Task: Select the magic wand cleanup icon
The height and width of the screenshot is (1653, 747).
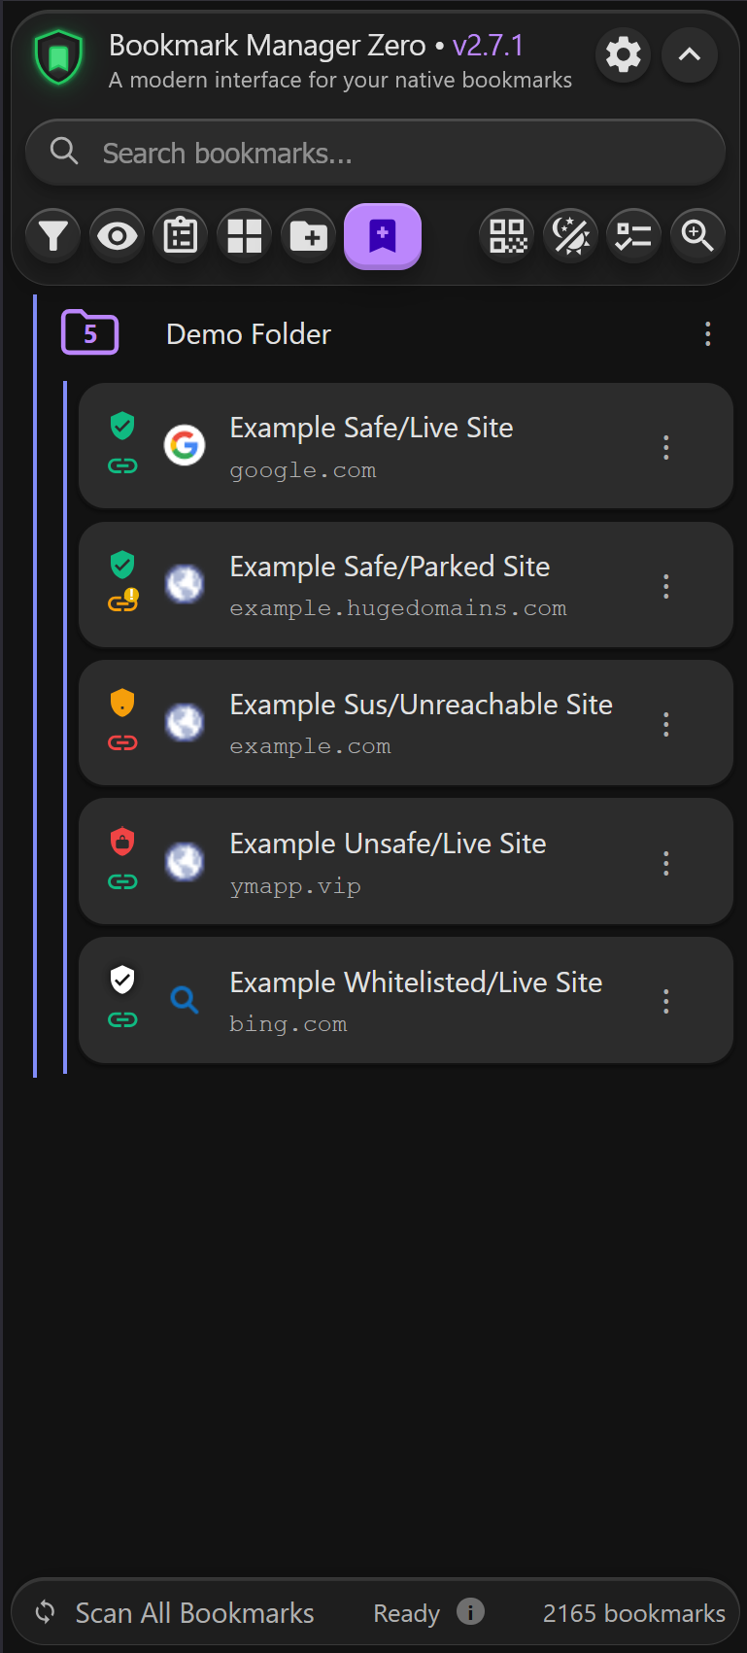Action: click(570, 235)
